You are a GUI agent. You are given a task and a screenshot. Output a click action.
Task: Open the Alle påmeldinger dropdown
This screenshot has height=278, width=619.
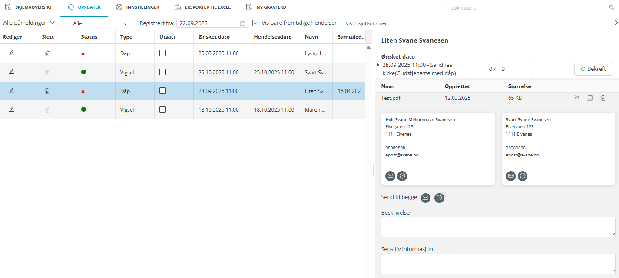(29, 23)
